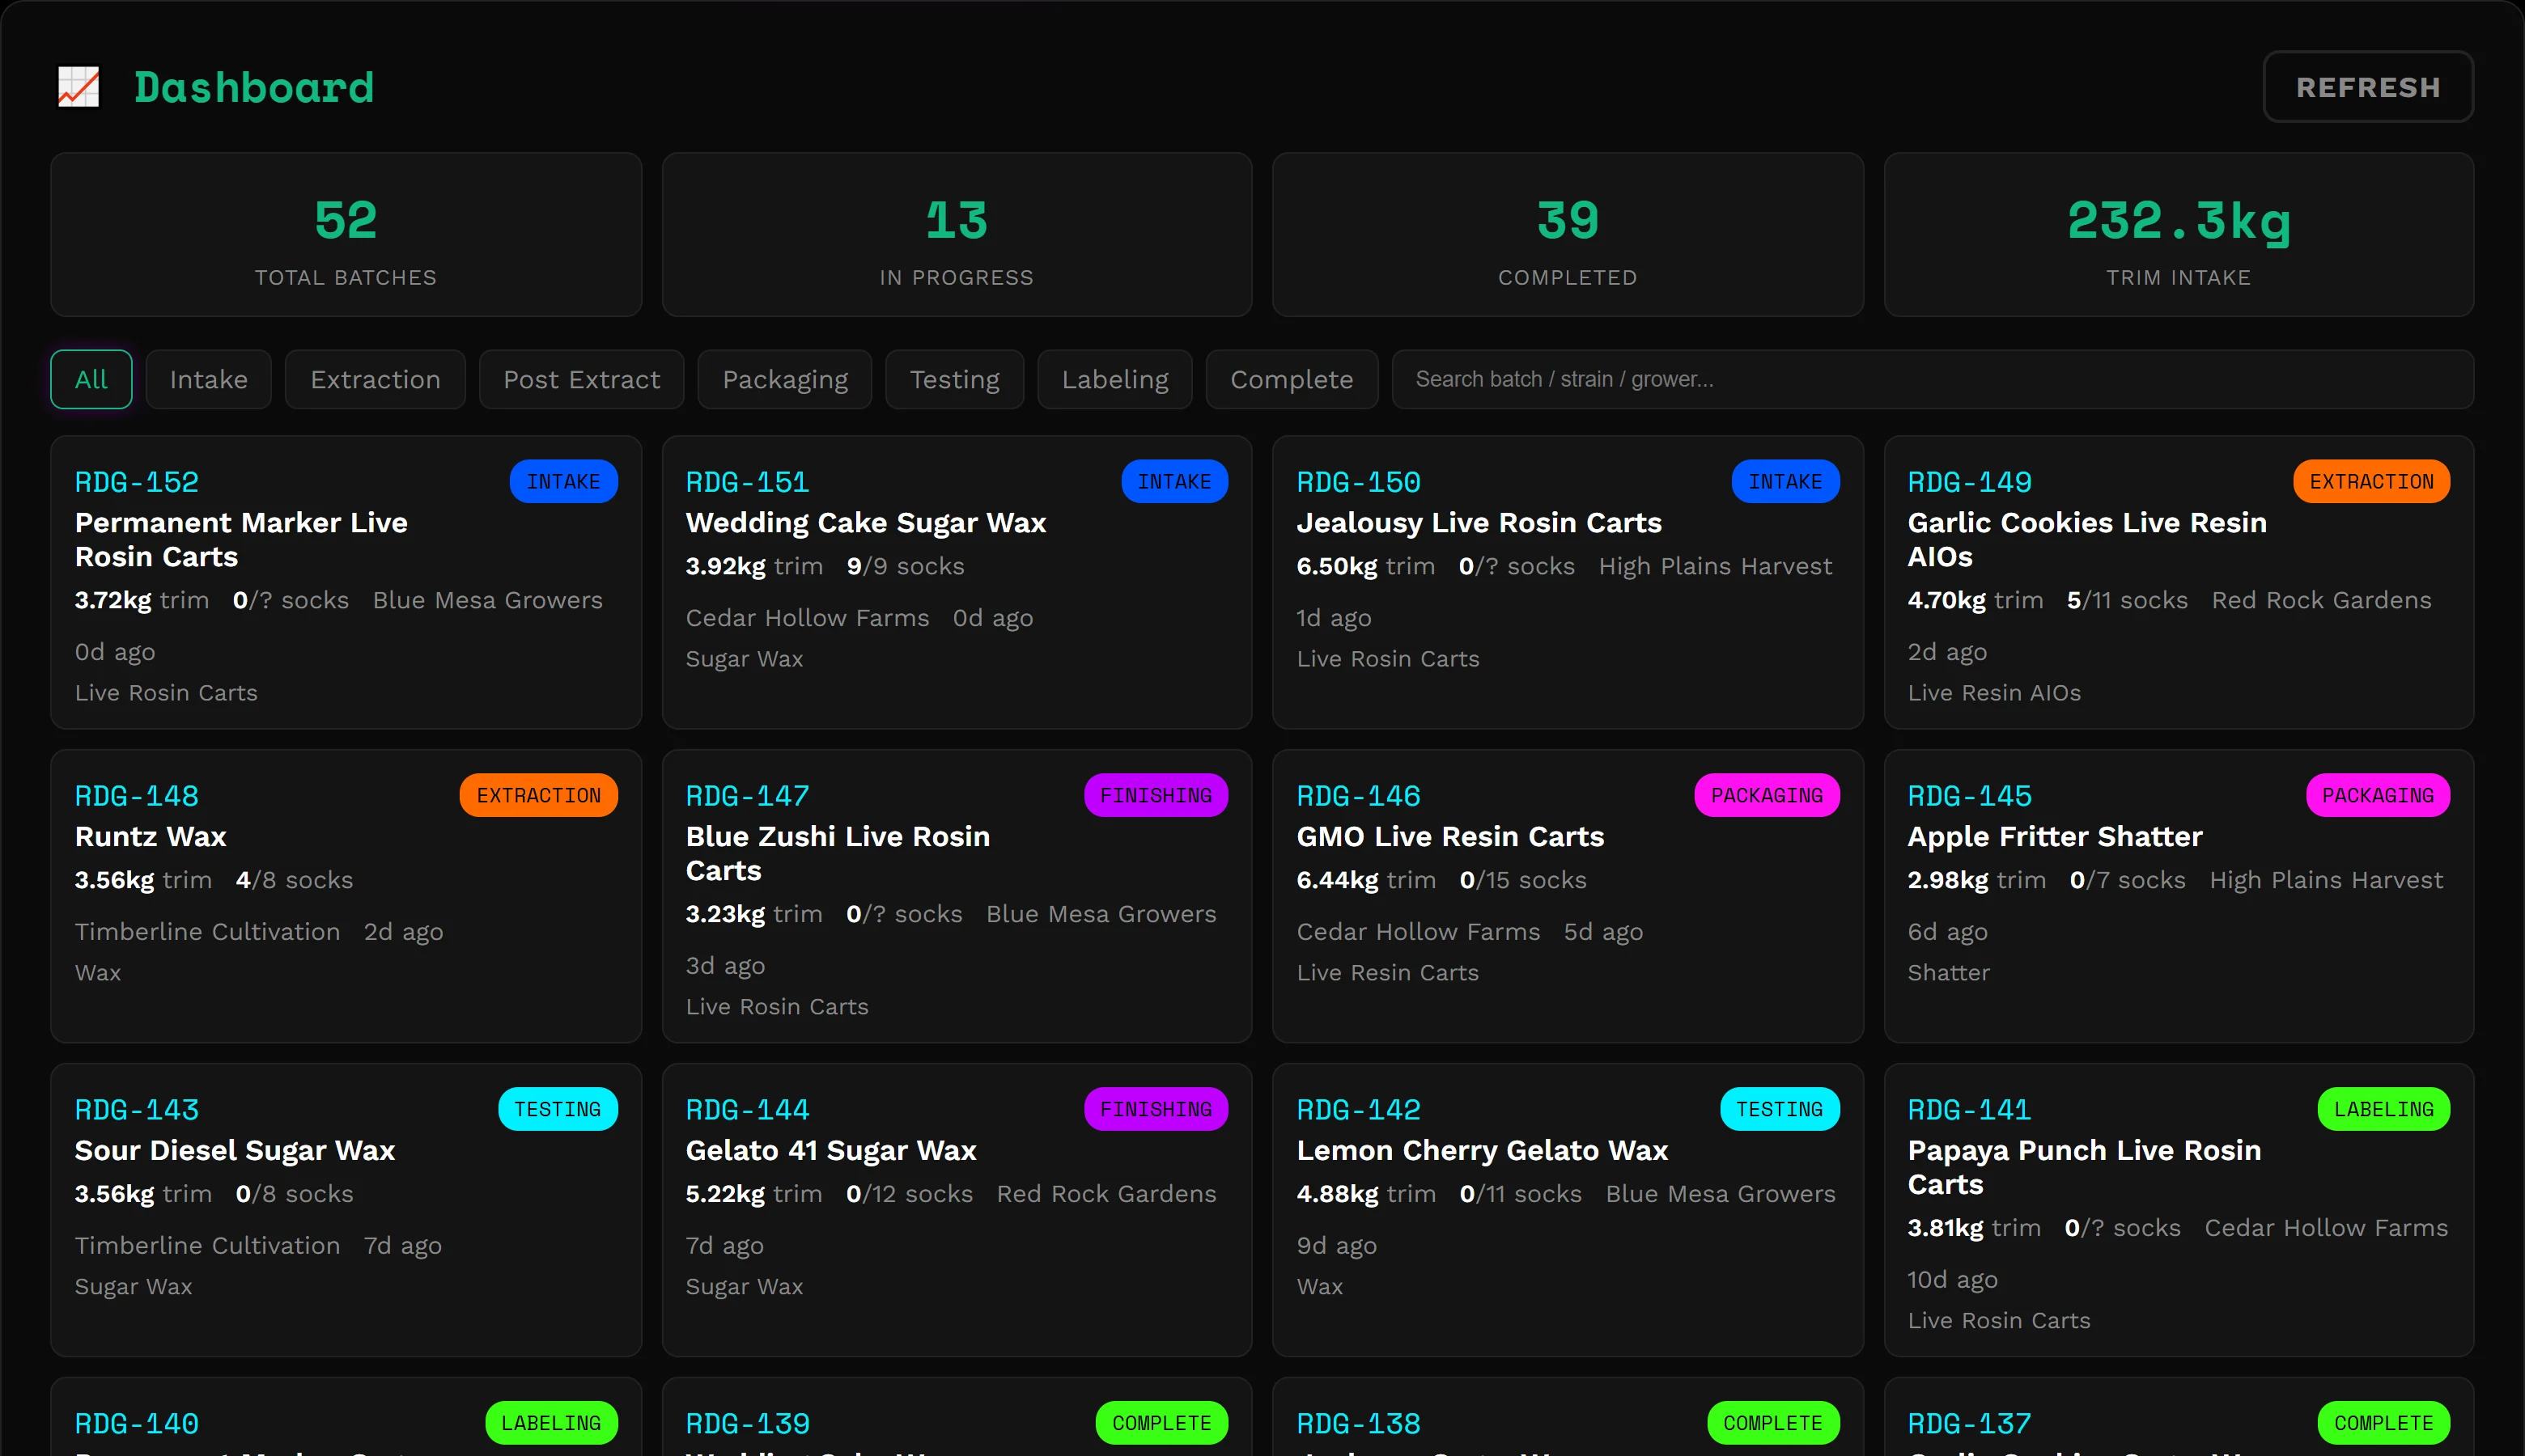Click EXTRACTION badge on Runtz Wax

click(x=538, y=796)
